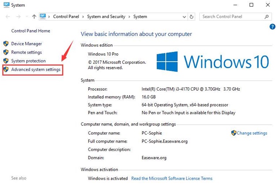The width and height of the screenshot is (277, 184).
Task: Click the Refresh icon in address bar
Action: 191,17
